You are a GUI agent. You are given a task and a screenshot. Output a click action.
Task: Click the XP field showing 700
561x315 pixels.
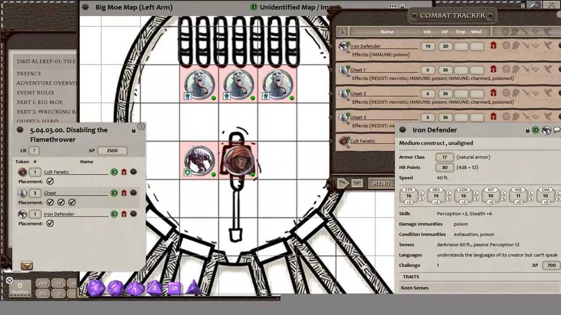(x=551, y=265)
